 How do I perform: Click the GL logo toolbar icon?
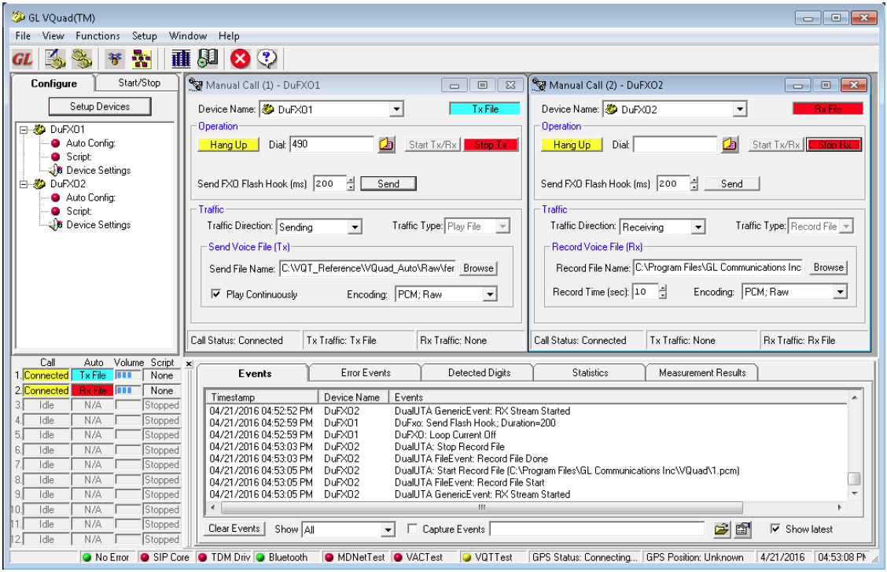[x=23, y=59]
